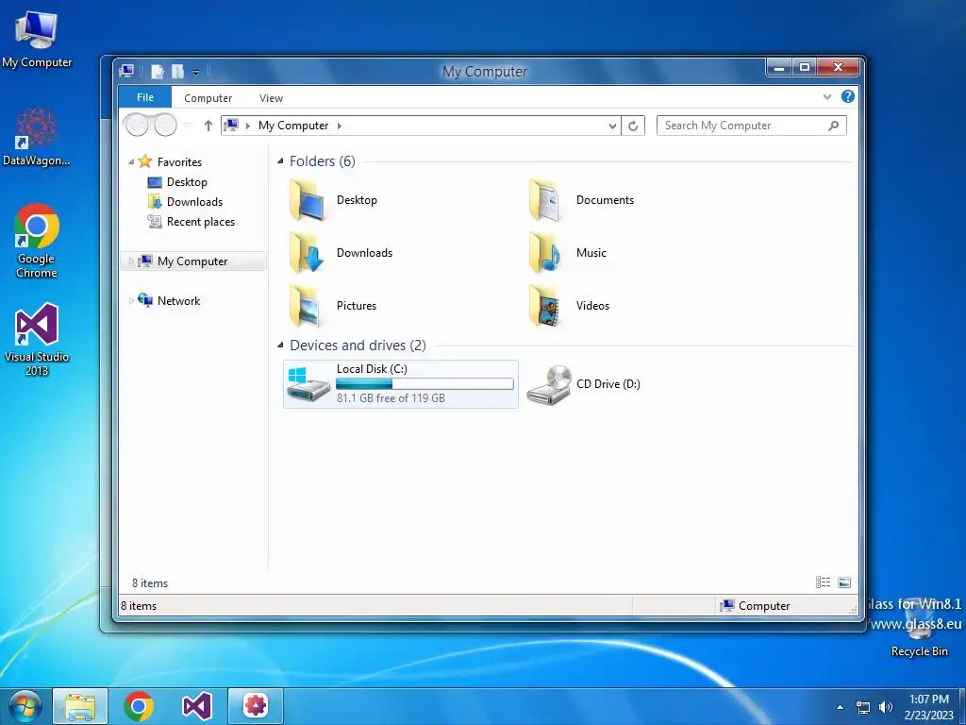Click the network tray icon
This screenshot has width=966, height=725.
pos(863,707)
